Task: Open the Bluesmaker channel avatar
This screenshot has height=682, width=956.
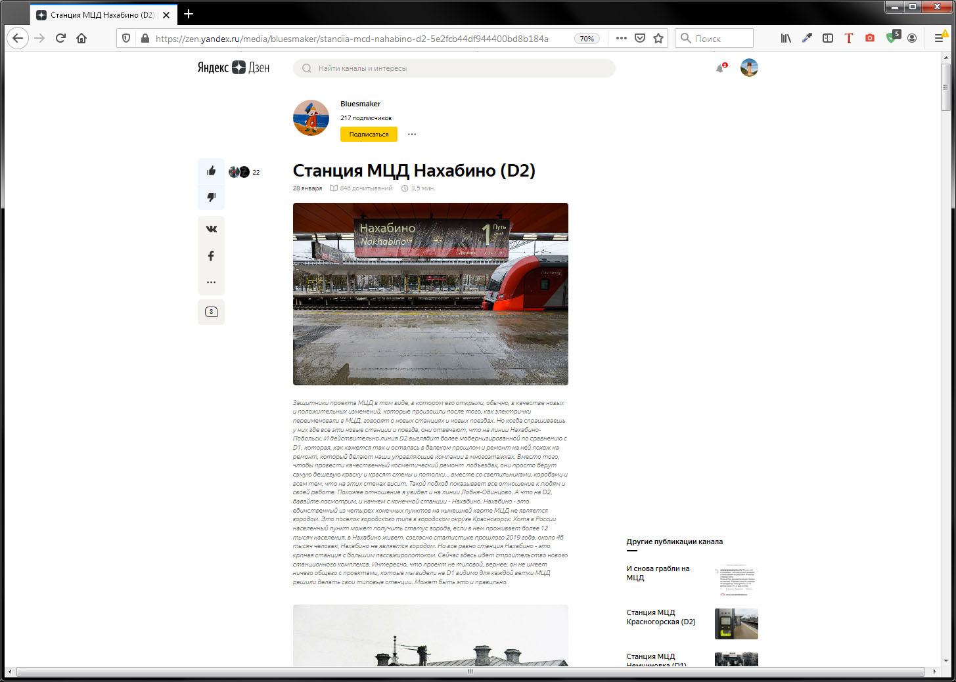Action: (311, 118)
